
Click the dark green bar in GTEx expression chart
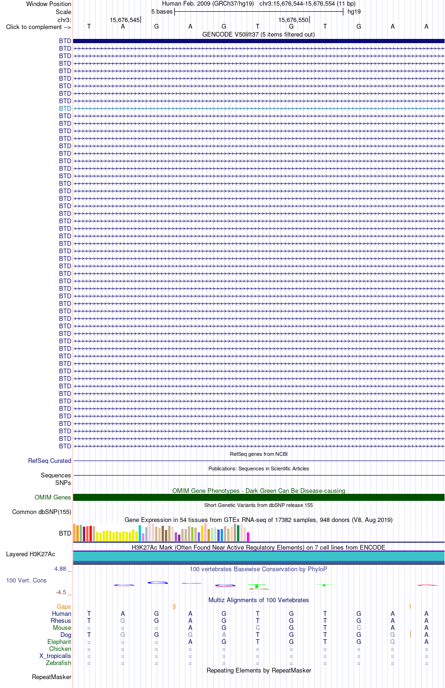pos(238,533)
